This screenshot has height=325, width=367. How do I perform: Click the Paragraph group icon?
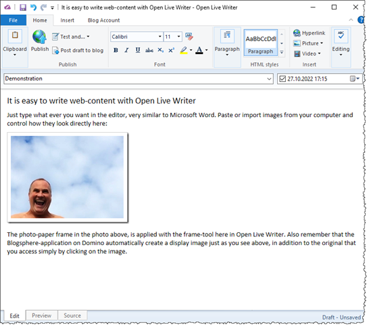(227, 37)
